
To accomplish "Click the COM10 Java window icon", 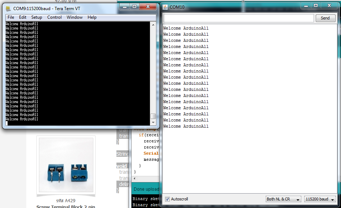I will click(x=165, y=7).
